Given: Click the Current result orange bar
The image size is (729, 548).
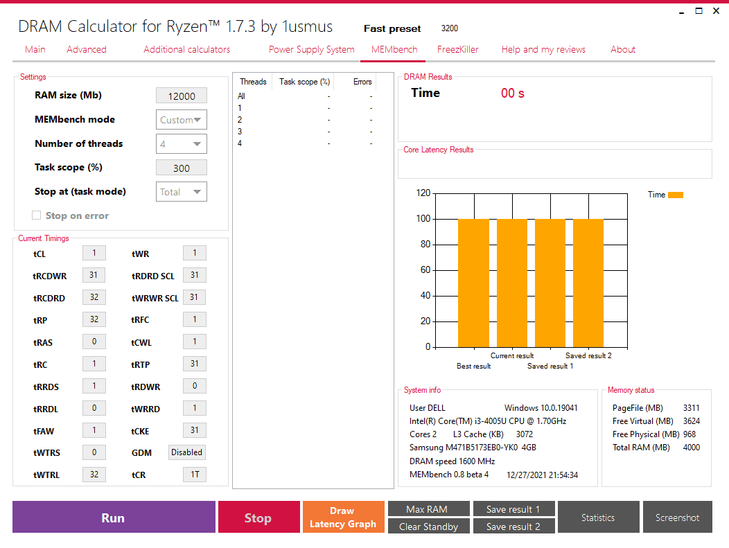Looking at the screenshot, I should click(x=512, y=283).
